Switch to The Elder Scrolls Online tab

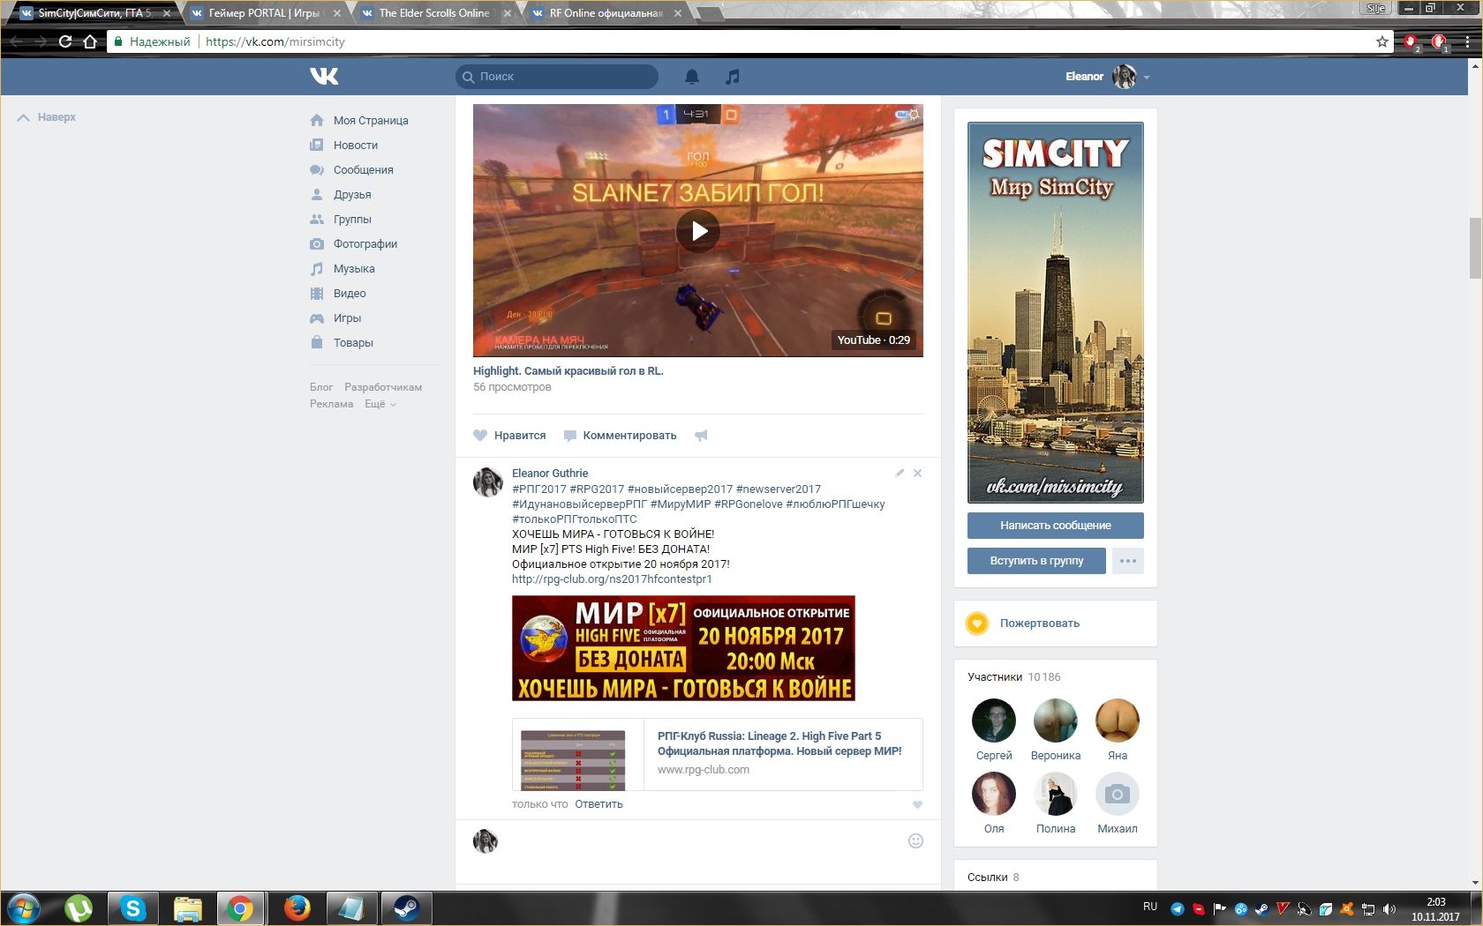(434, 13)
